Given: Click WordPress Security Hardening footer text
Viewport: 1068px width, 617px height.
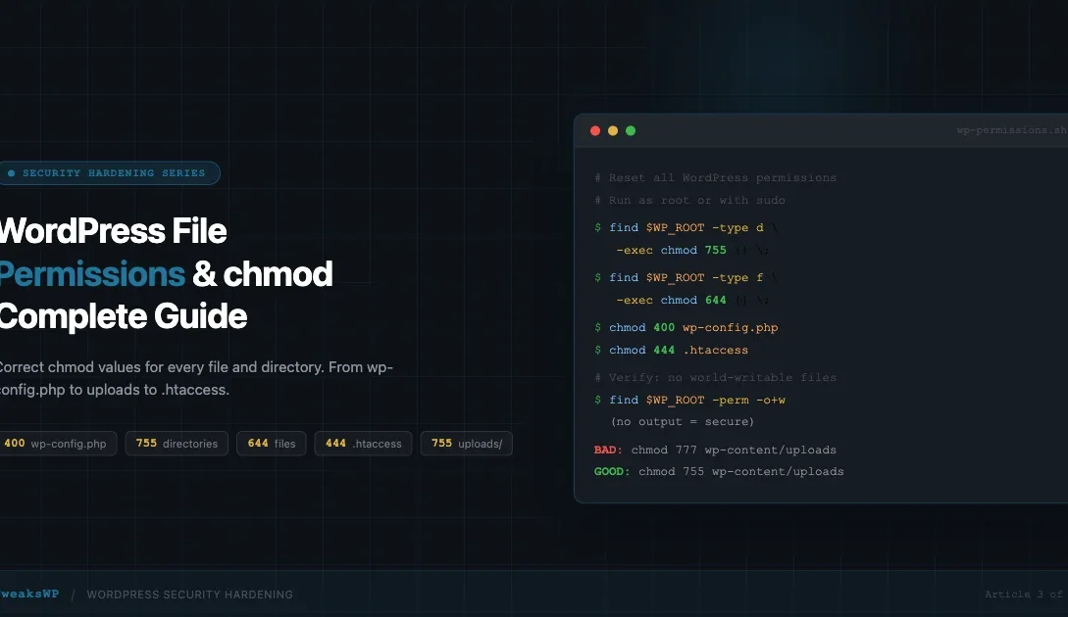Looking at the screenshot, I should click(189, 594).
